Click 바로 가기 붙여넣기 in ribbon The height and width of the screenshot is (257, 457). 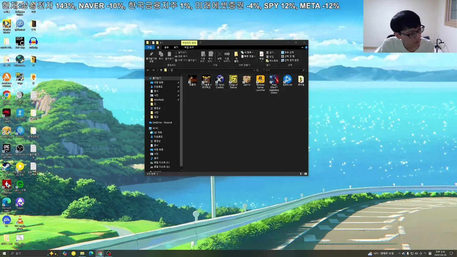point(186,60)
